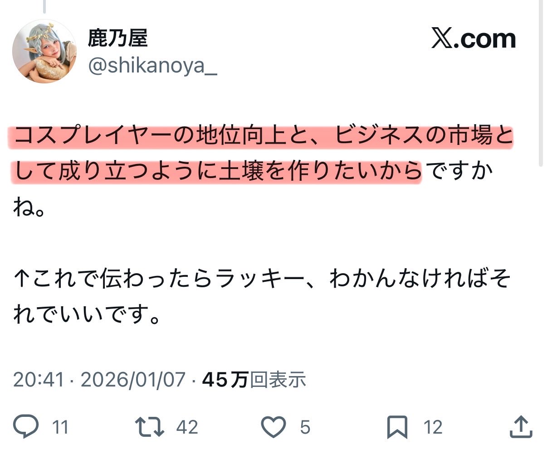Click the scrollbar on the right edge

540,84
